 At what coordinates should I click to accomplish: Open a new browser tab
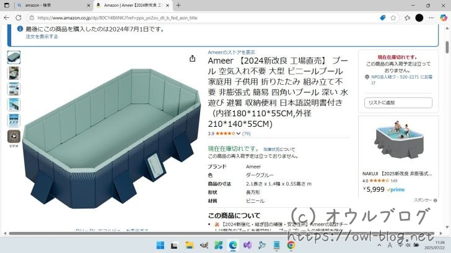178,5
